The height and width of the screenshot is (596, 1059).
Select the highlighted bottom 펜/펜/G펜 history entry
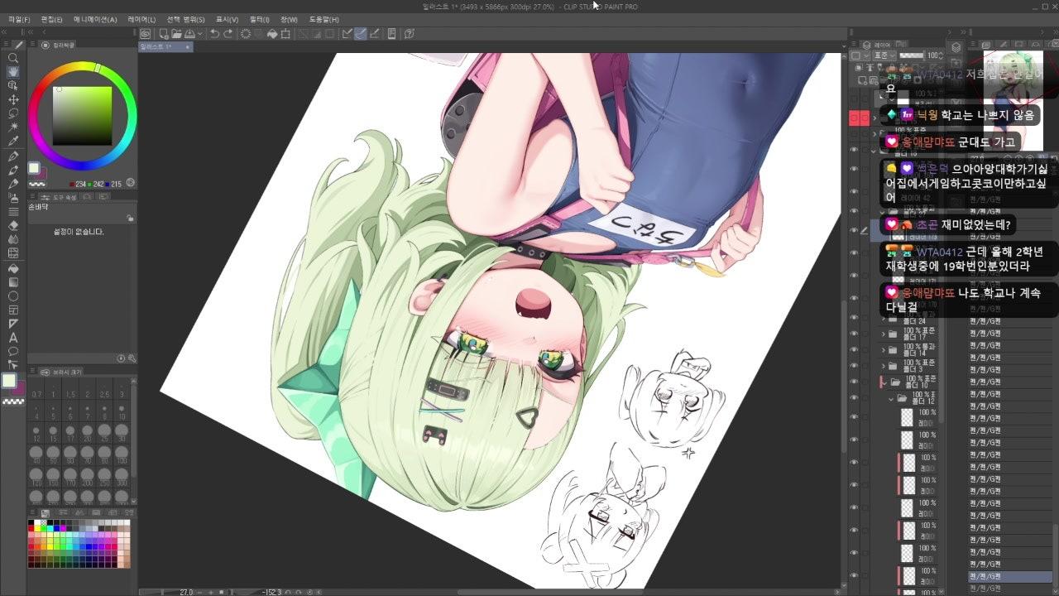[x=1009, y=576]
